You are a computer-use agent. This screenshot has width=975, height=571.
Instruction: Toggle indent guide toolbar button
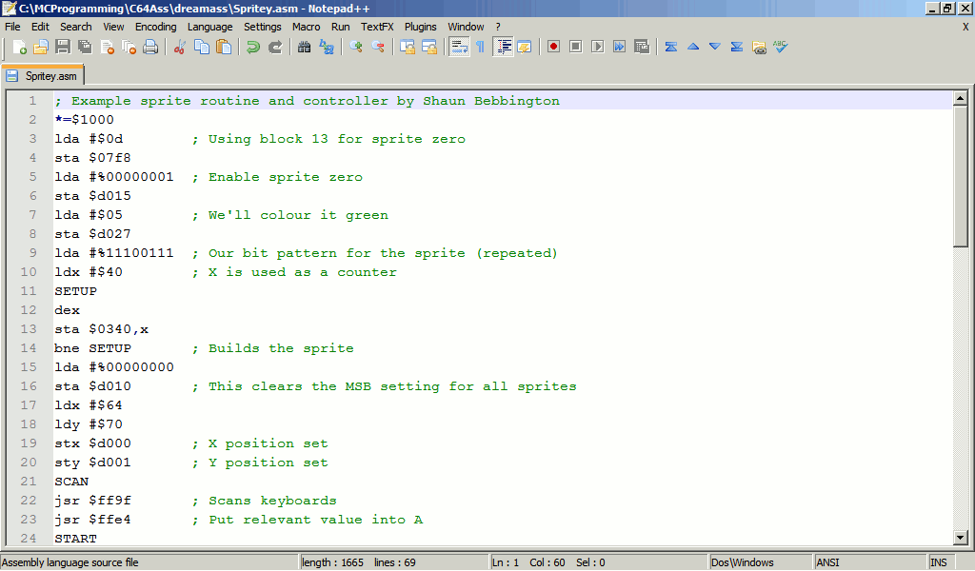pos(503,47)
